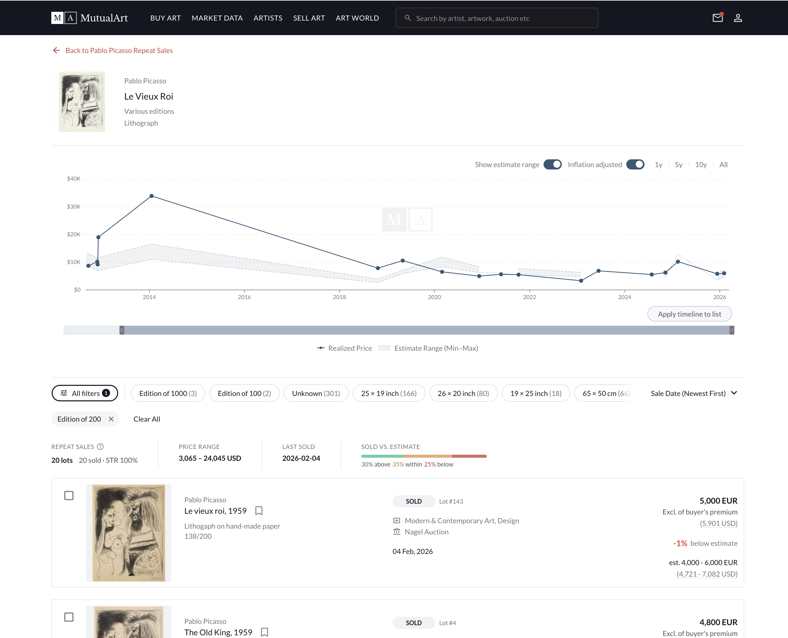Open the Le Vieux Roi header thumbnail
Image resolution: width=788 pixels, height=638 pixels.
pos(82,102)
